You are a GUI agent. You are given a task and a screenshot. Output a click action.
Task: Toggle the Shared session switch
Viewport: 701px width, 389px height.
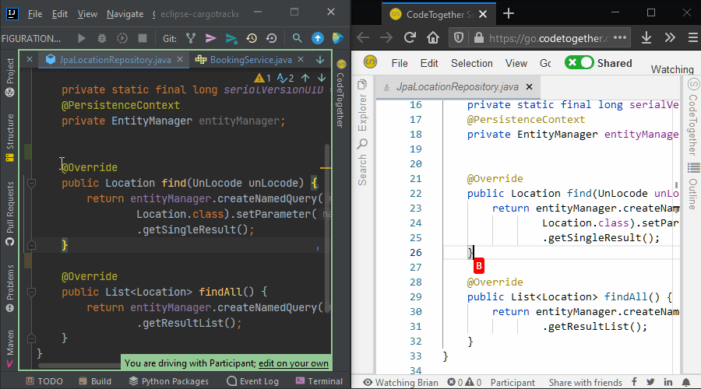[579, 63]
